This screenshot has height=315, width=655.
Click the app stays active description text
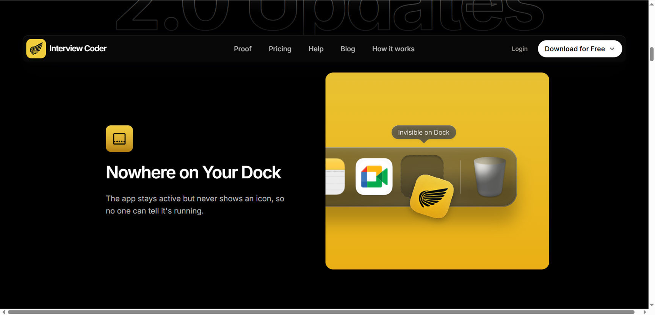[195, 205]
